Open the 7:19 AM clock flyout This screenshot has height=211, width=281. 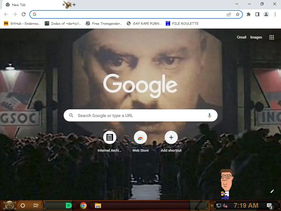[246, 206]
